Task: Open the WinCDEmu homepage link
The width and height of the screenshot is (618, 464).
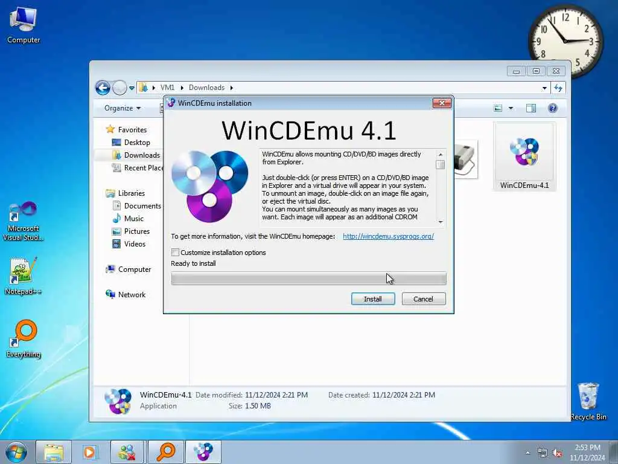Action: pos(388,236)
